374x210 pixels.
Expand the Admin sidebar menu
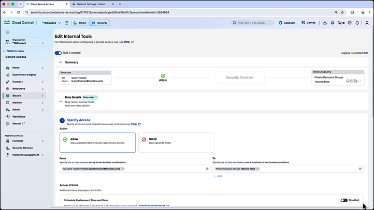click(42, 110)
